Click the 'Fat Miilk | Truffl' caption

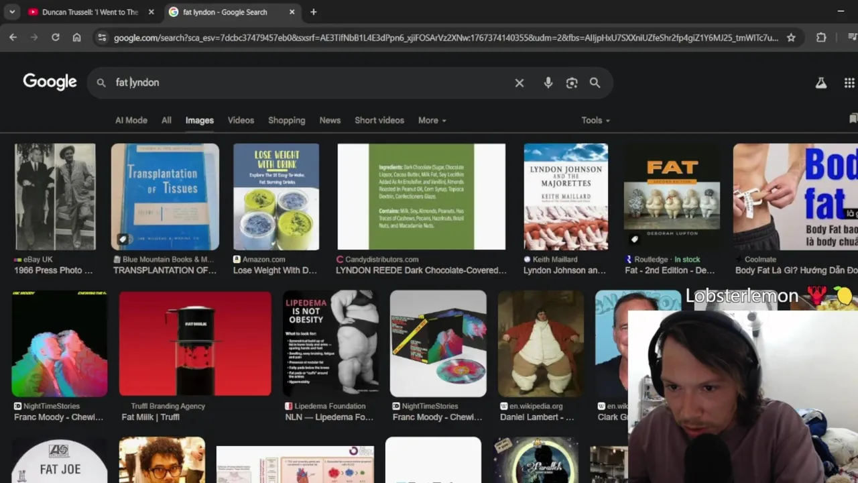pyautogui.click(x=150, y=417)
